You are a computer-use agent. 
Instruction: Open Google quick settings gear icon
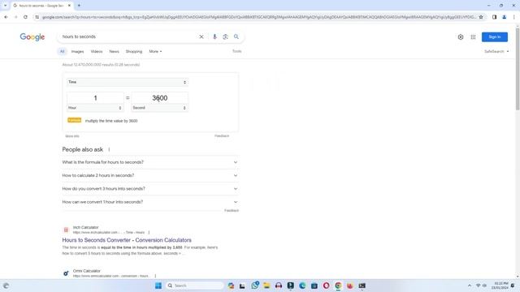(461, 37)
